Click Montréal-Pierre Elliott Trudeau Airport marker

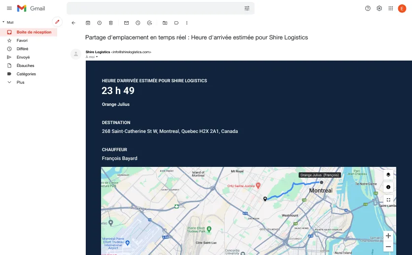click(128, 243)
